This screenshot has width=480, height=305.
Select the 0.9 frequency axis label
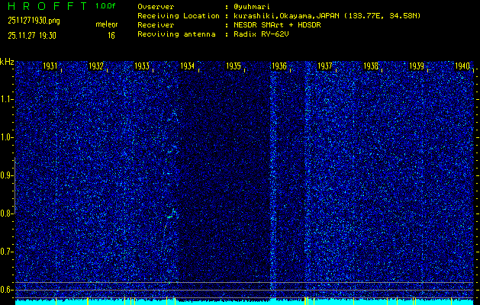pyautogui.click(x=5, y=175)
